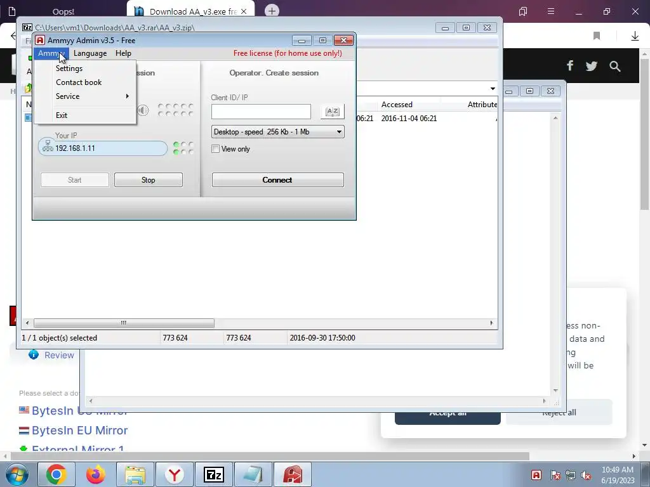The width and height of the screenshot is (650, 487).
Task: Click the object(s) selected status text
Action: coord(59,338)
